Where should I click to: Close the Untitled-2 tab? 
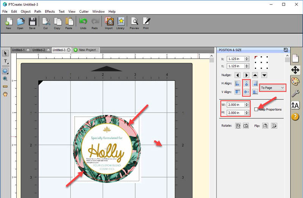(x=48, y=50)
